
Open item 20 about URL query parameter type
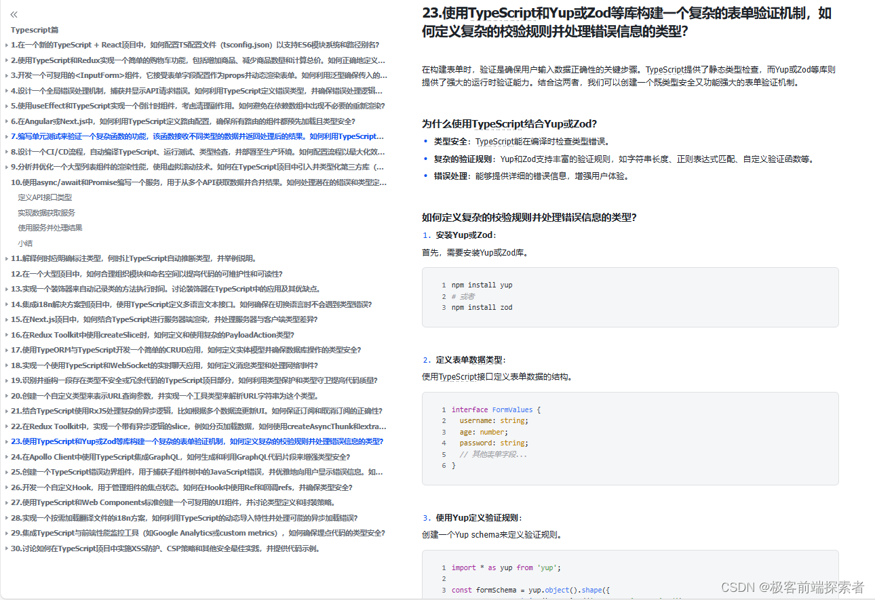(x=165, y=396)
